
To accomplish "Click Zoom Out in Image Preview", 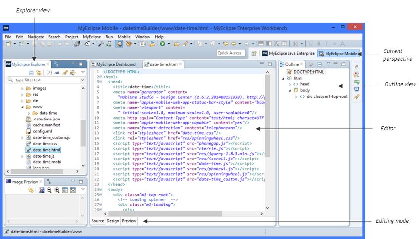I will pyautogui.click(x=49, y=190).
